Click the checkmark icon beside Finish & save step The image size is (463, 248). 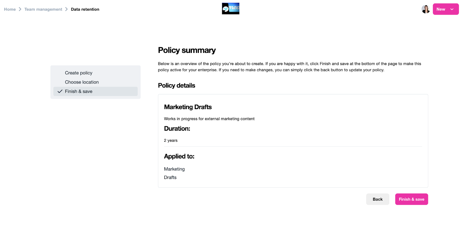(60, 91)
